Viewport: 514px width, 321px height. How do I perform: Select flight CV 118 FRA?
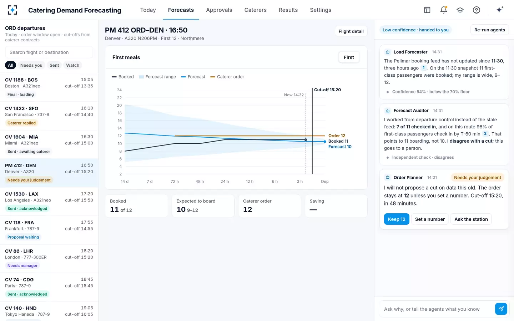pos(49,230)
